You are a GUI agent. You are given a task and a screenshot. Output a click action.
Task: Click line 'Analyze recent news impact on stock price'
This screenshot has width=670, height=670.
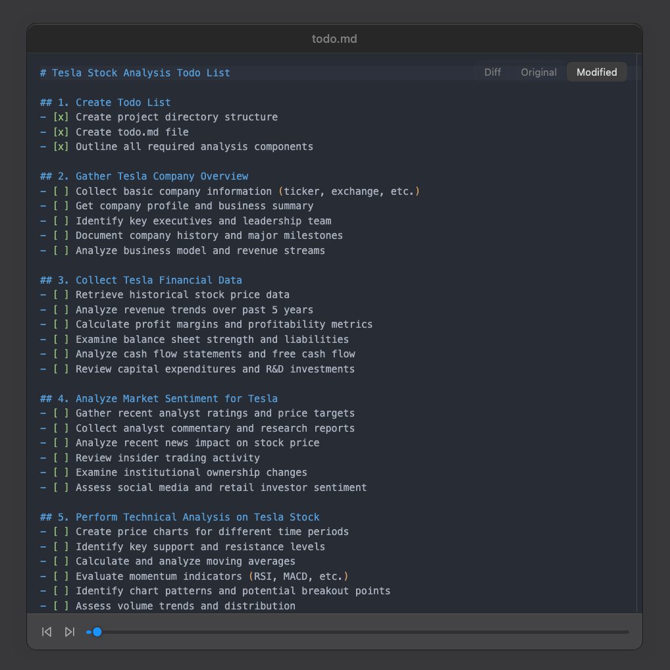180,443
